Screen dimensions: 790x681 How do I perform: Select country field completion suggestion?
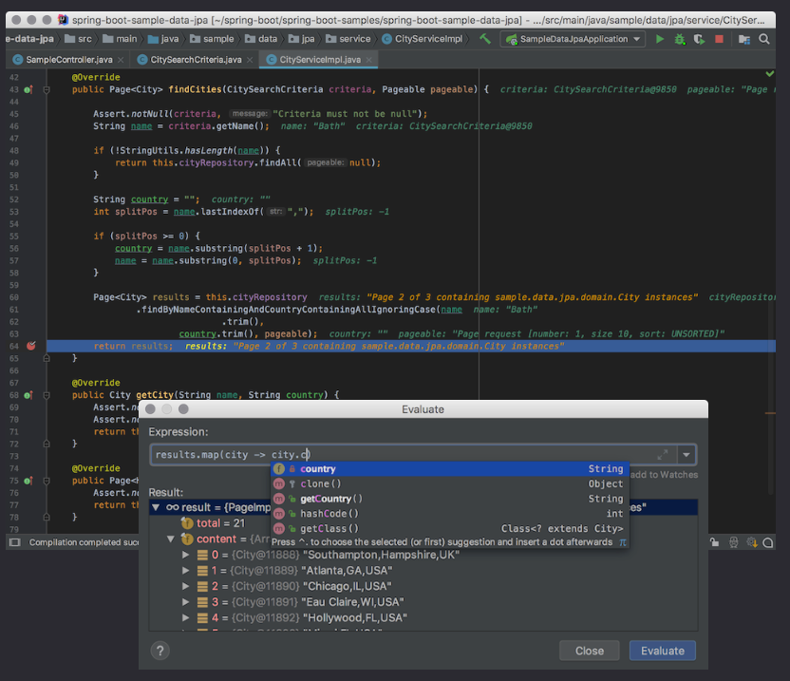click(450, 469)
